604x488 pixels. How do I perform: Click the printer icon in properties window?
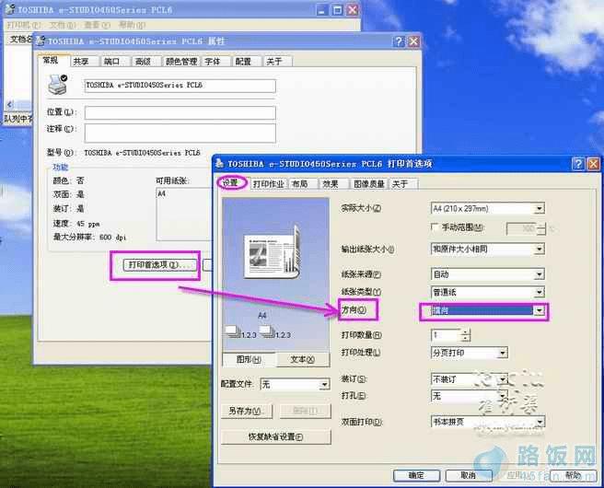pos(57,85)
